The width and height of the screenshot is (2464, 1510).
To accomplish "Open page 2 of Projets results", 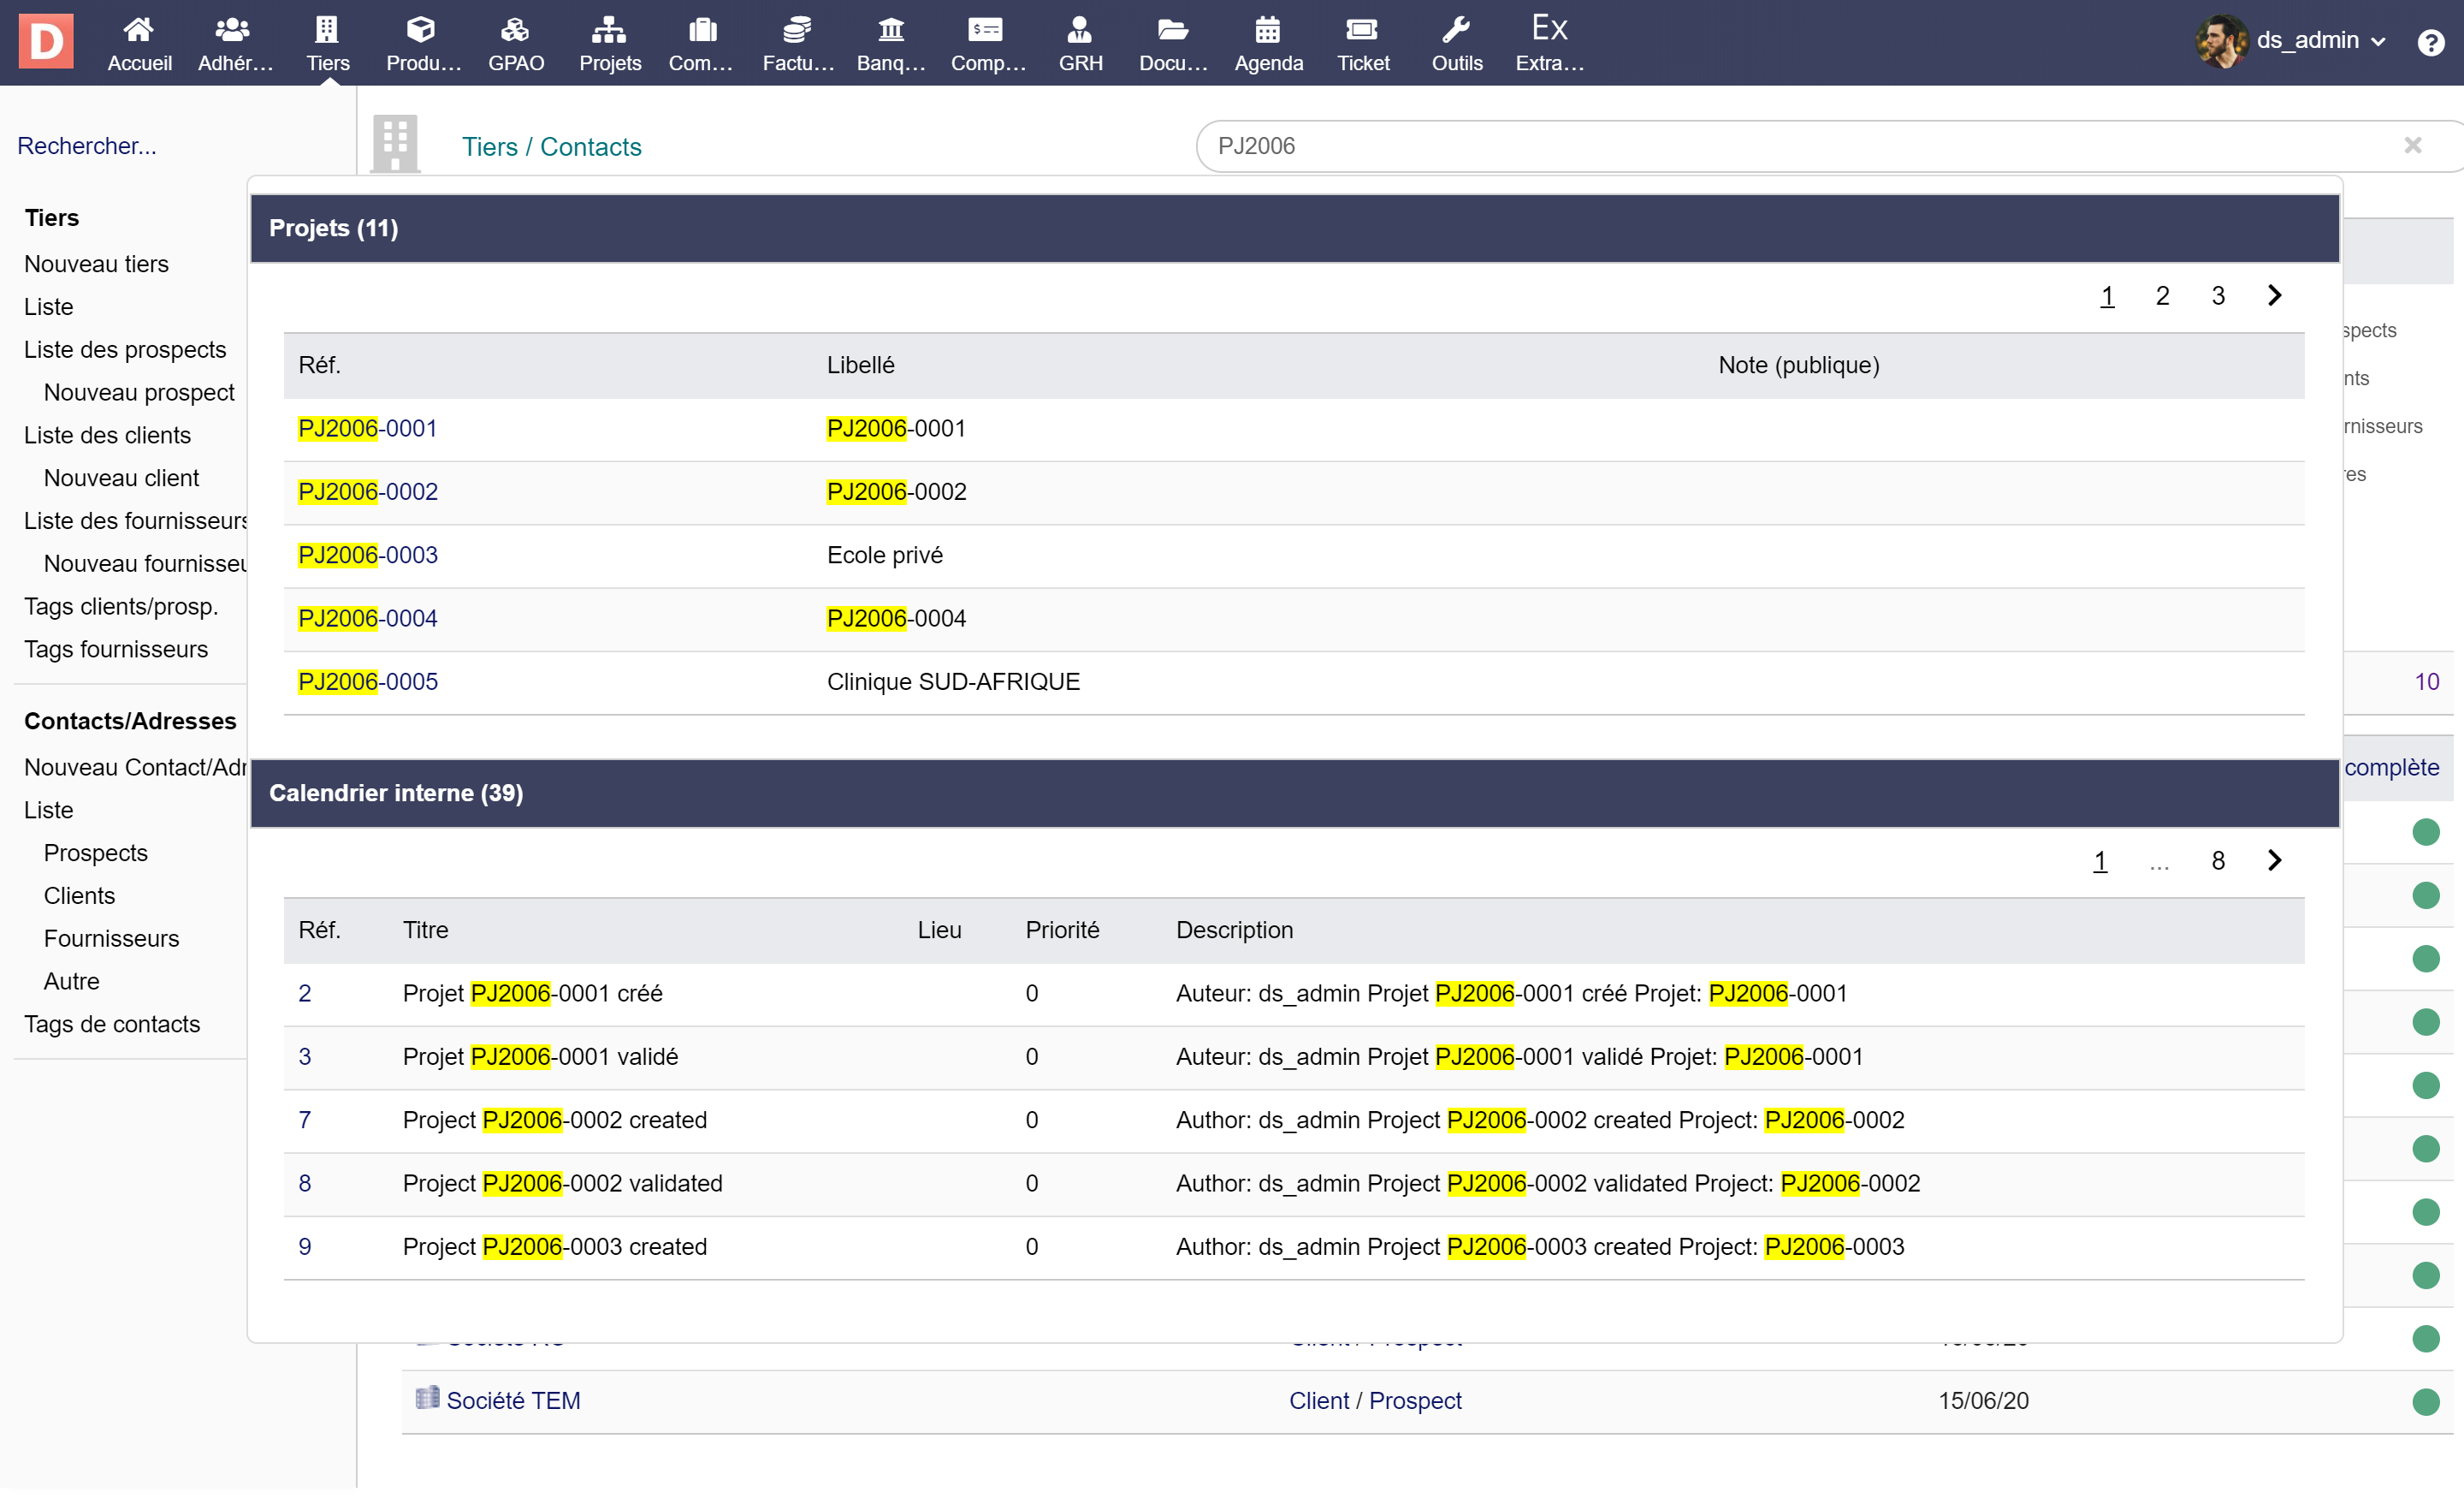I will point(2162,296).
